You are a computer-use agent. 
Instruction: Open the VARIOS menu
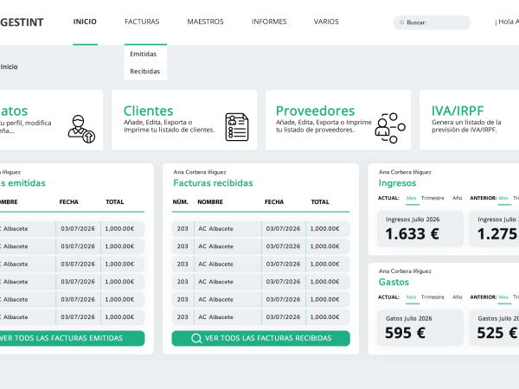pos(326,22)
